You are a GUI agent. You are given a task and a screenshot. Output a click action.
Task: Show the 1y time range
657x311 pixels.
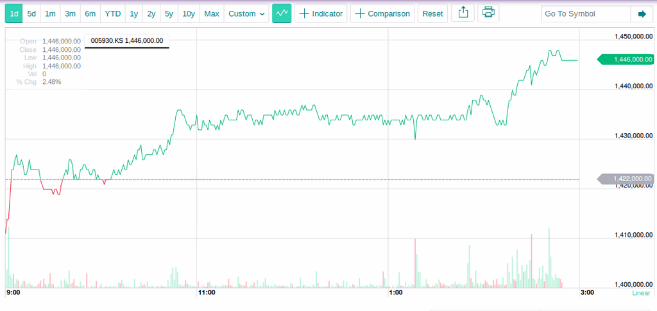click(x=133, y=13)
